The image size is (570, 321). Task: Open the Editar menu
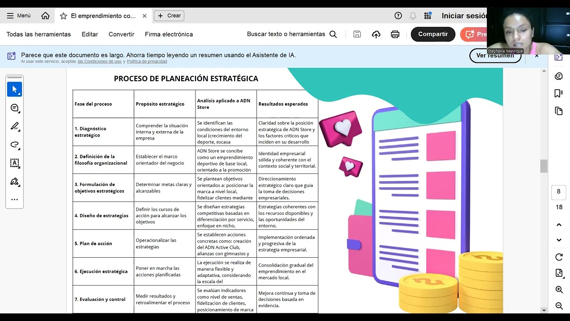click(90, 34)
